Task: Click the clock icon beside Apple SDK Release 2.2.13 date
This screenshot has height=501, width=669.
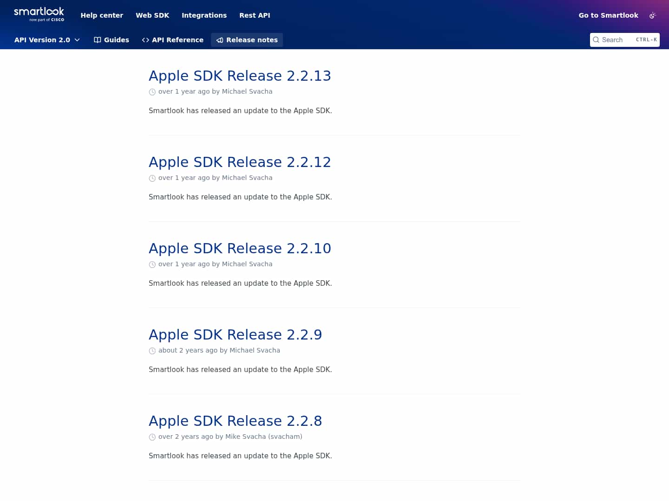Action: [152, 92]
